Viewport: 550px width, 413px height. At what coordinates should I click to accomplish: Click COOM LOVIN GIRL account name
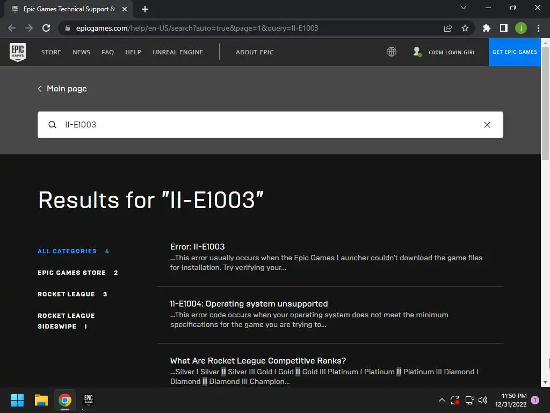click(x=452, y=52)
